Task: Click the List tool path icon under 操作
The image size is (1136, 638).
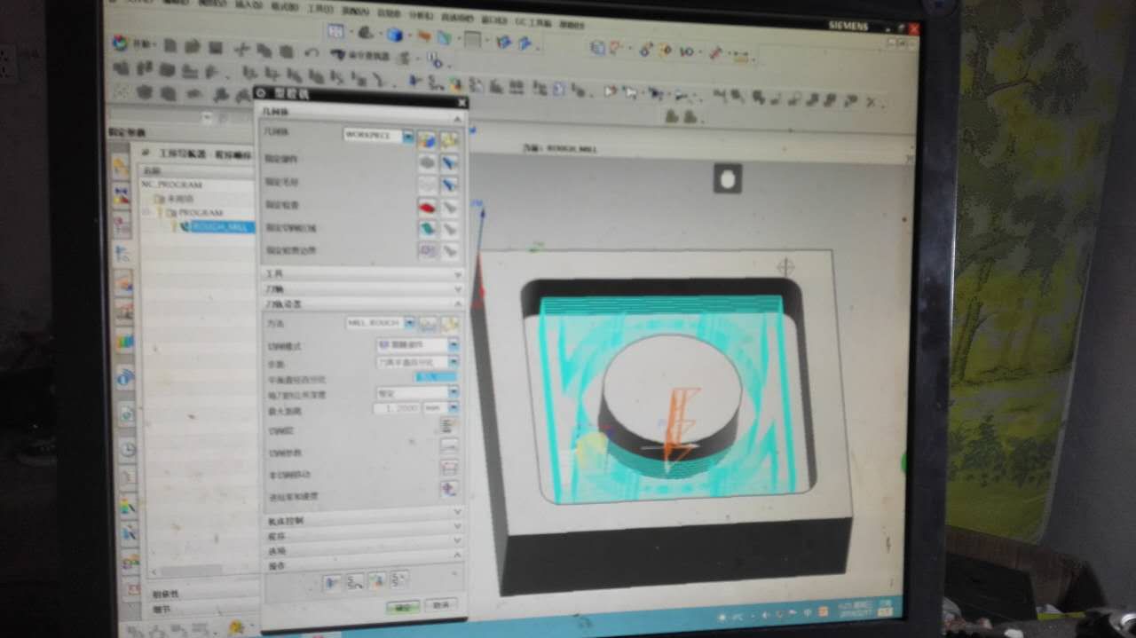Action: pos(399,581)
